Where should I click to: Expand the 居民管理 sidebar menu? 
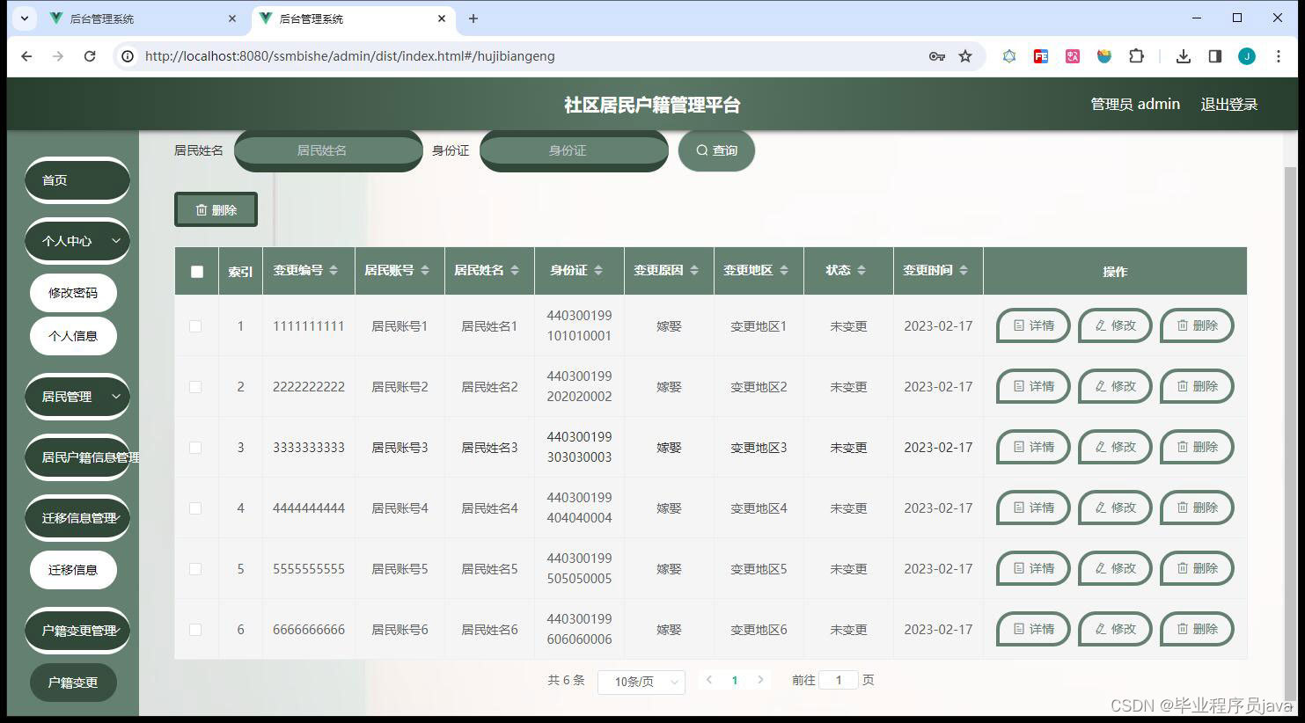pyautogui.click(x=77, y=397)
